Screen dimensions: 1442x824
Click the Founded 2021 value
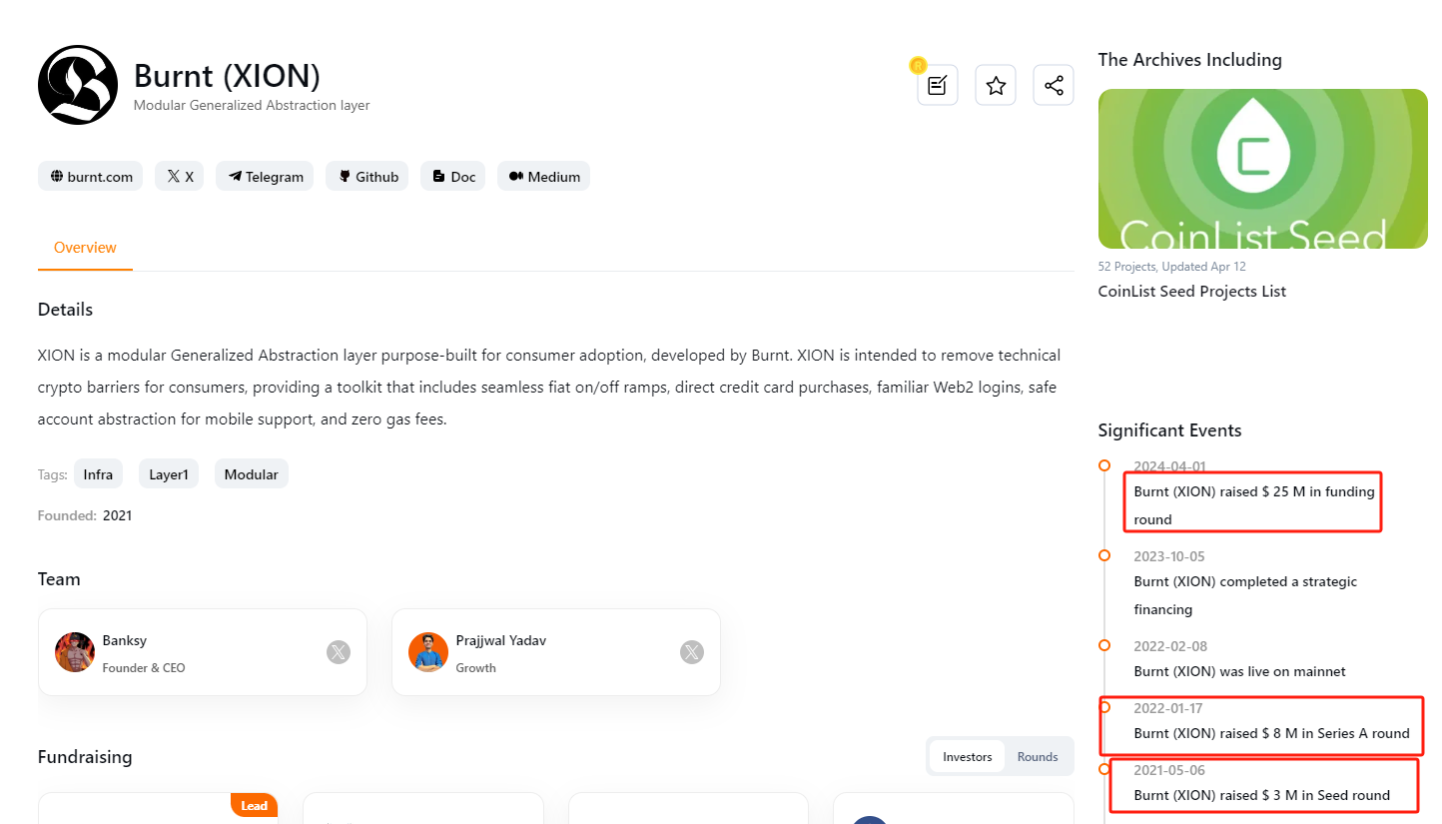(x=117, y=516)
